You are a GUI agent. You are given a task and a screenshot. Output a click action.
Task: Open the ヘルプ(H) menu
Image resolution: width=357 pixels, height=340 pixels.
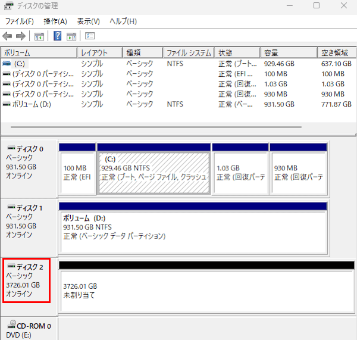coord(123,21)
